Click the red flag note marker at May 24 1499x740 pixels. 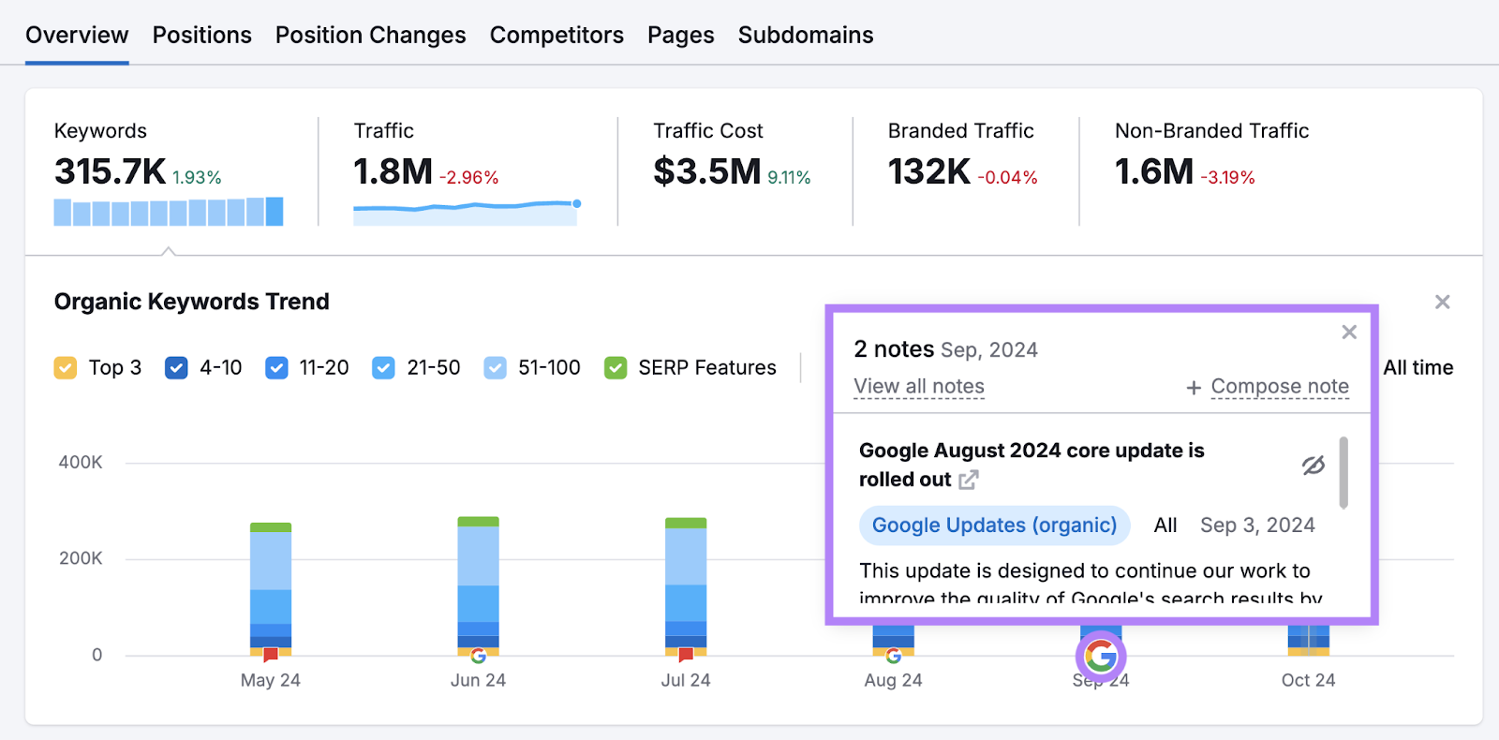[271, 655]
